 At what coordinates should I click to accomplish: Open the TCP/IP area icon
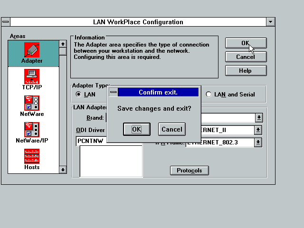click(32, 76)
